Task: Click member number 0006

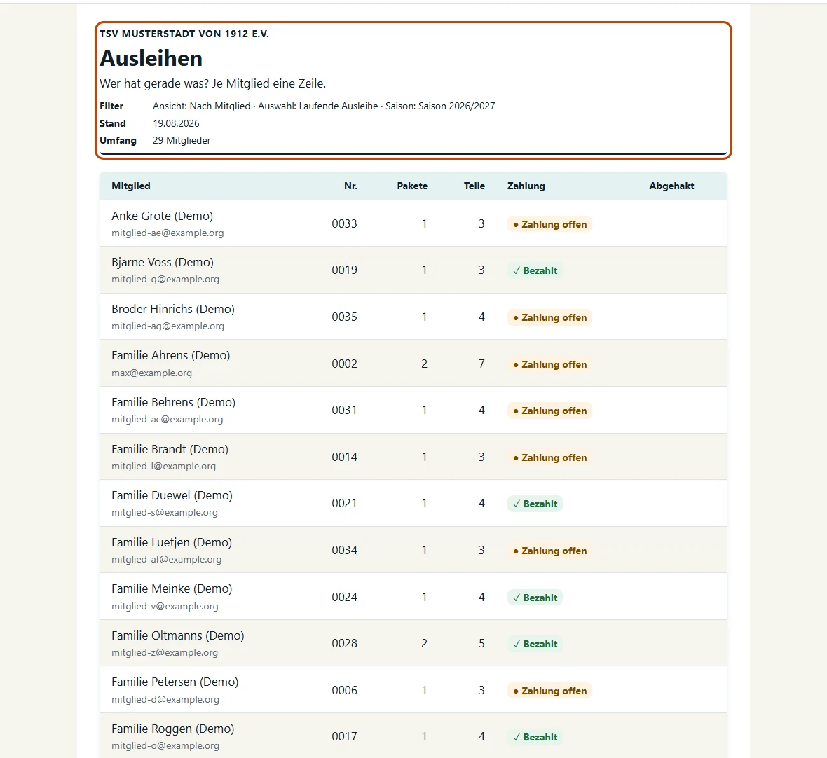Action: [x=344, y=691]
